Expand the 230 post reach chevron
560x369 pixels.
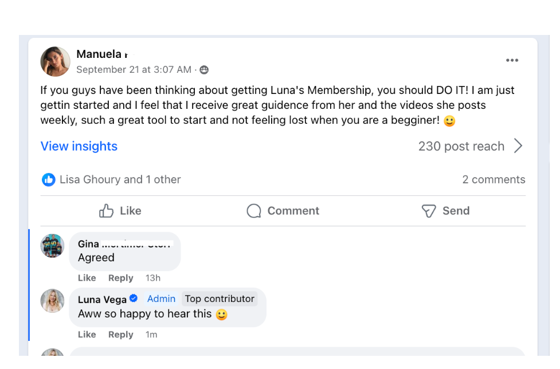point(518,146)
